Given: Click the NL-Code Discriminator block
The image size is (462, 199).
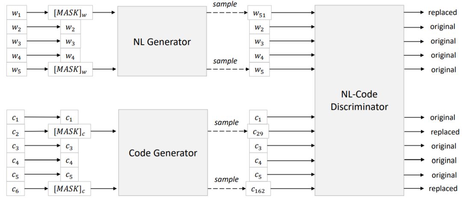Looking at the screenshot, I should click(x=359, y=101).
